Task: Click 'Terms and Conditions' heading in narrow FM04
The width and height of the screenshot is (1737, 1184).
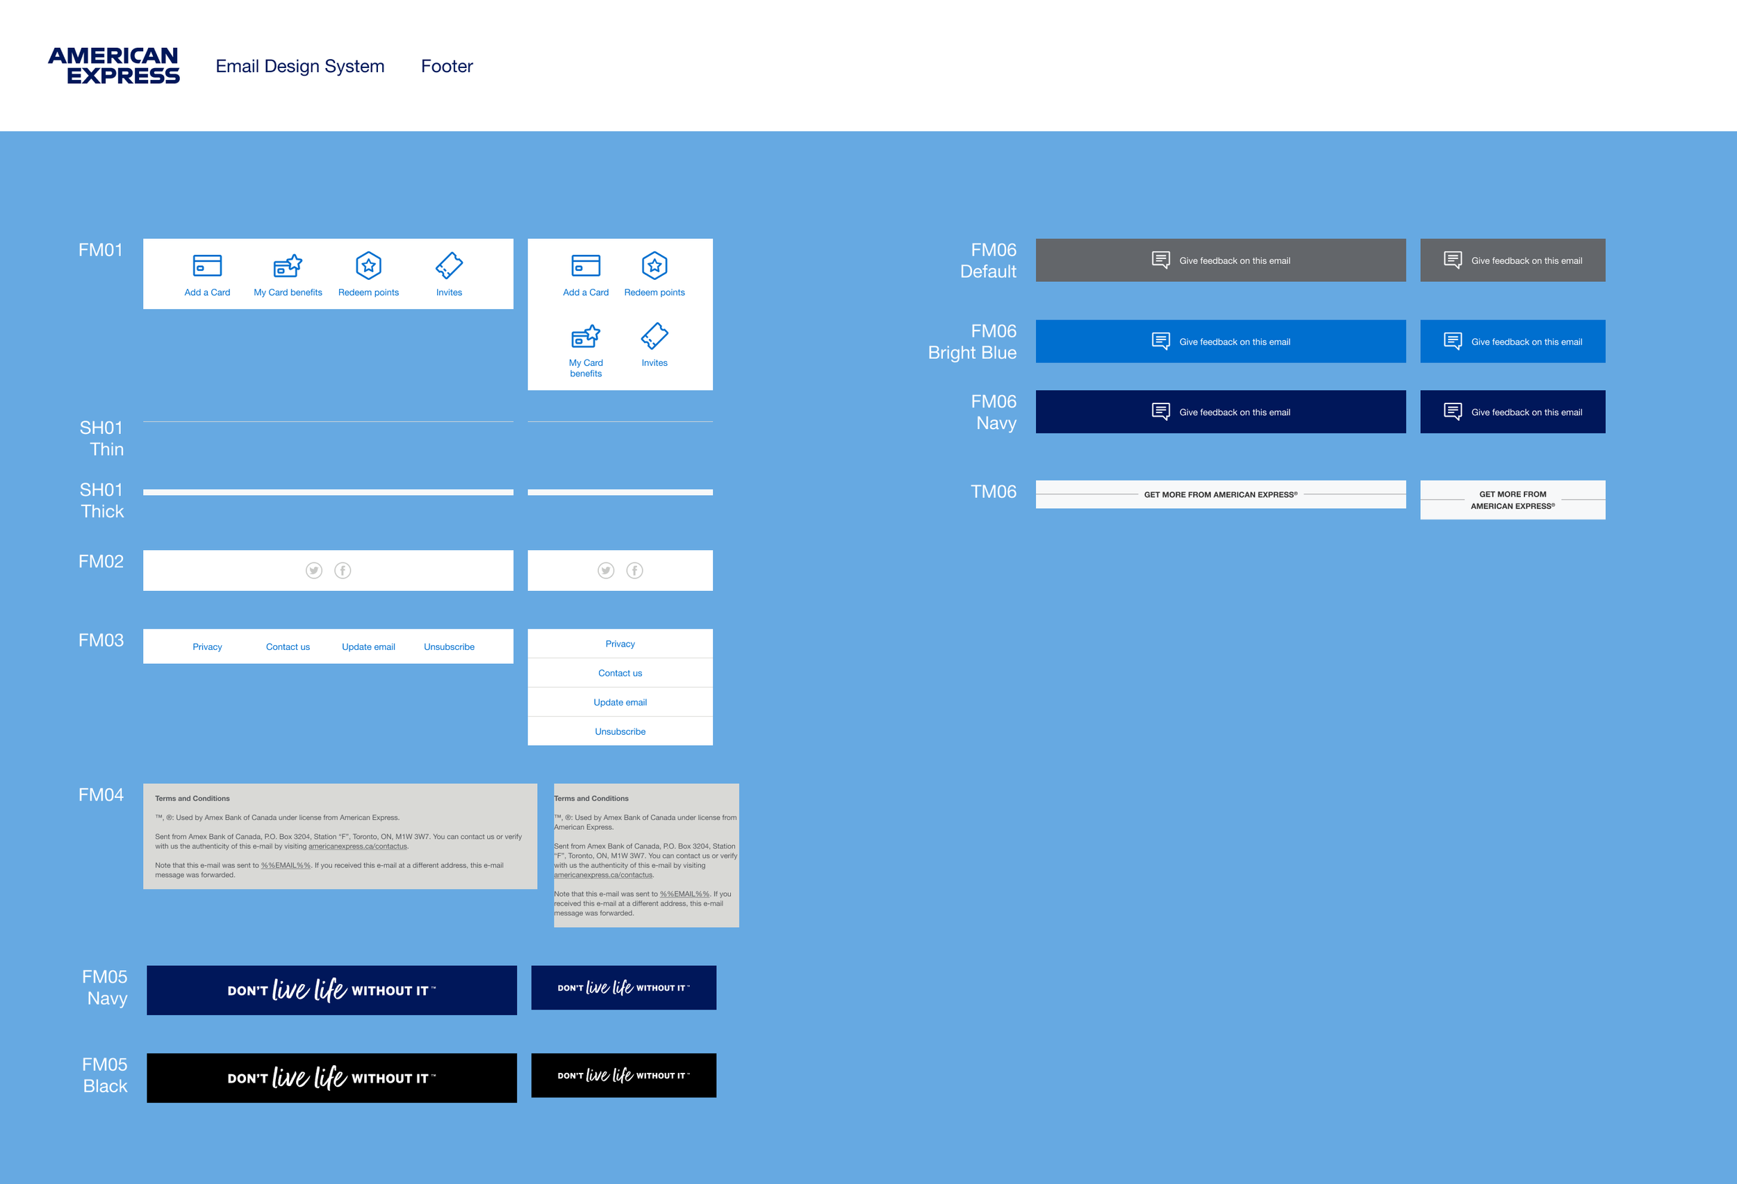Action: tap(591, 799)
